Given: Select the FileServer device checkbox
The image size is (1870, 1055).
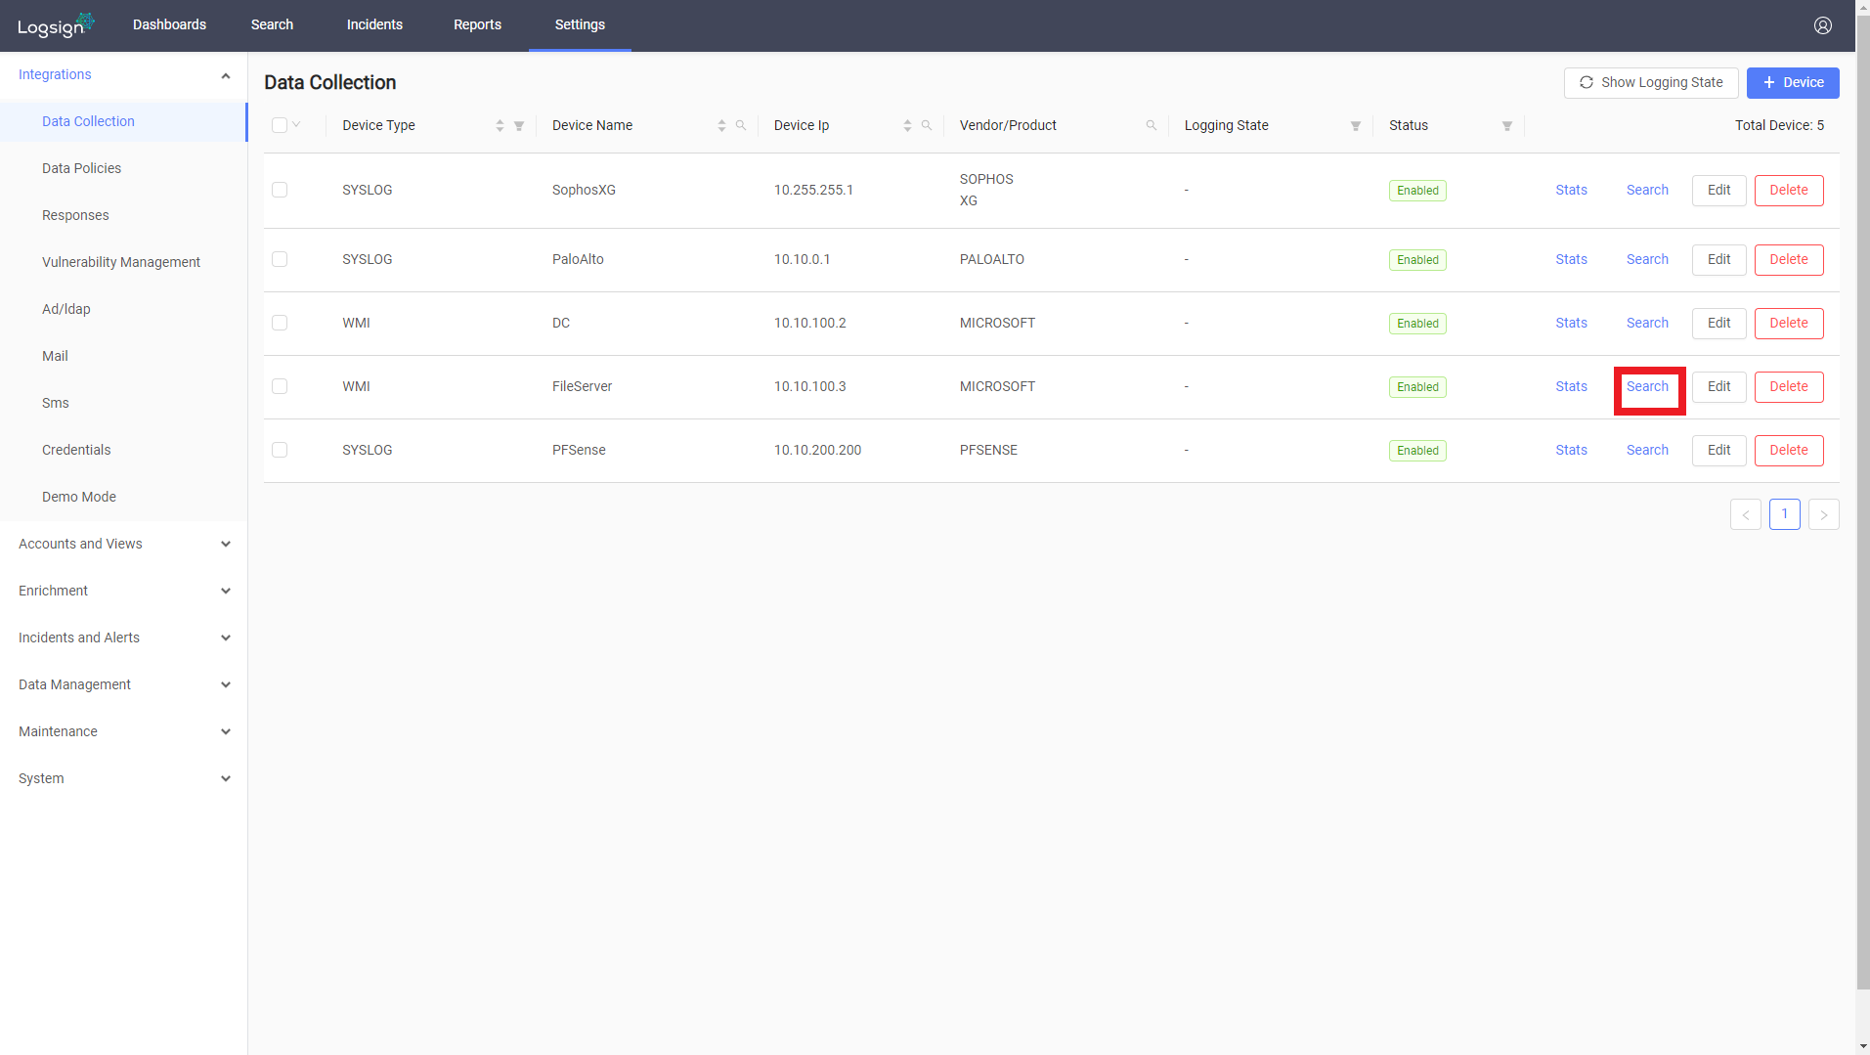Looking at the screenshot, I should (280, 386).
